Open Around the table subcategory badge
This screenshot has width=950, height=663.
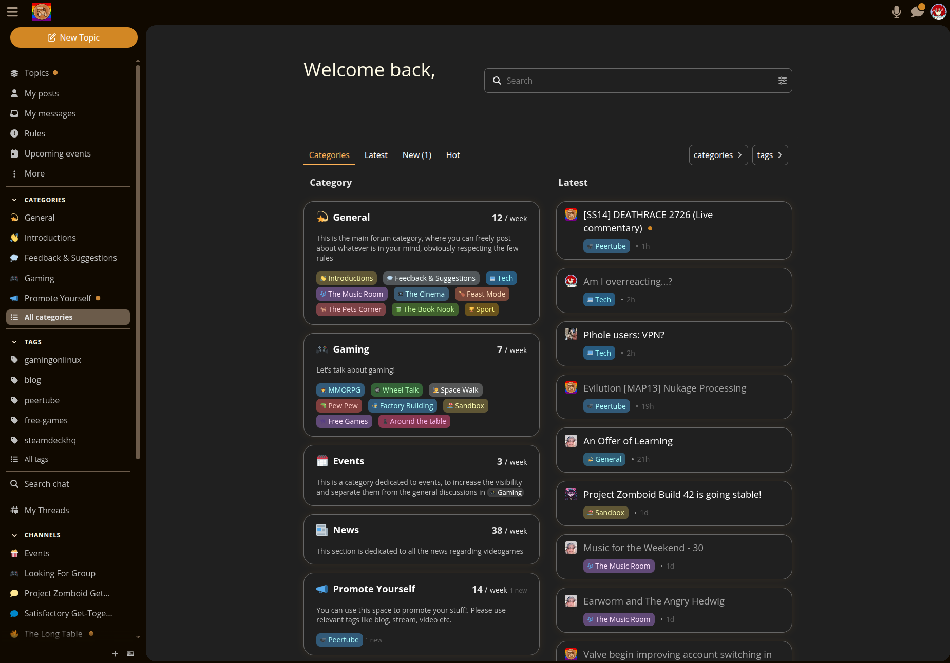click(x=414, y=421)
